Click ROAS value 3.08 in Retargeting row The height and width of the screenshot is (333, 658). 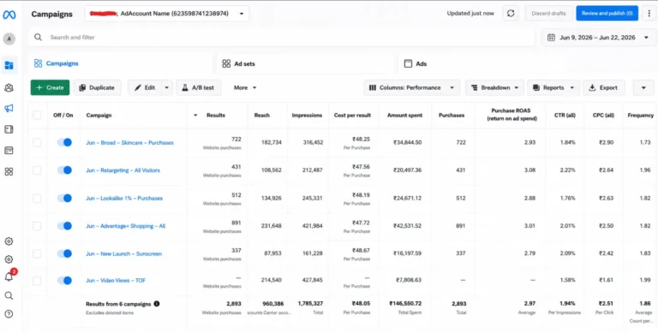(529, 170)
